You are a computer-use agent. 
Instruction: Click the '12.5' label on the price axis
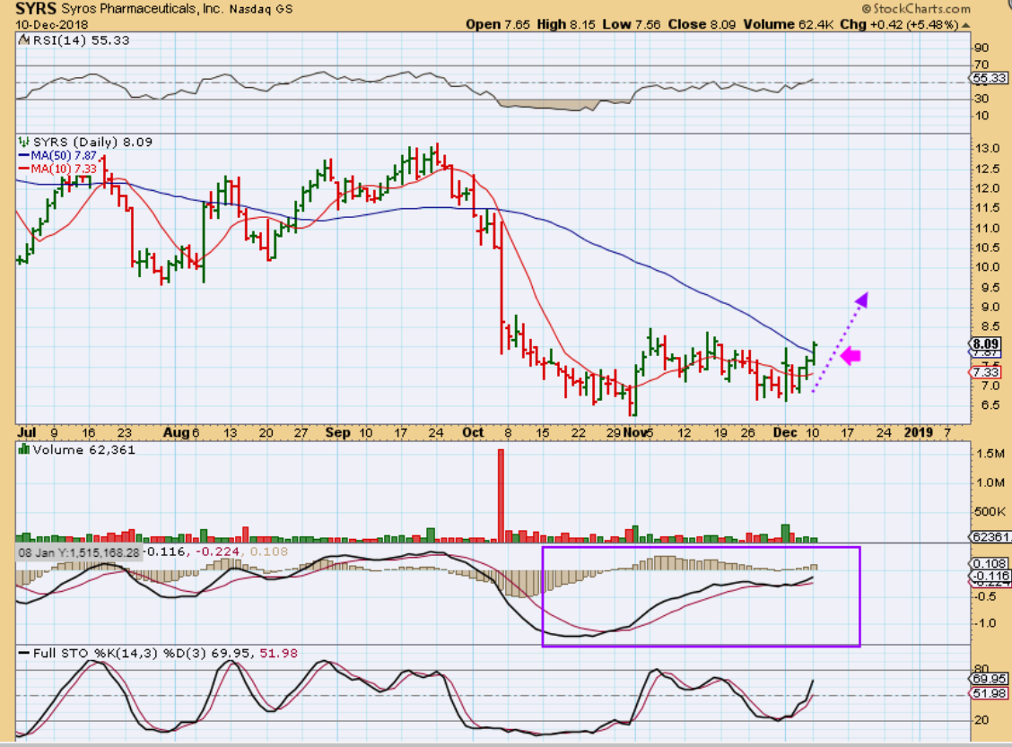pyautogui.click(x=987, y=169)
